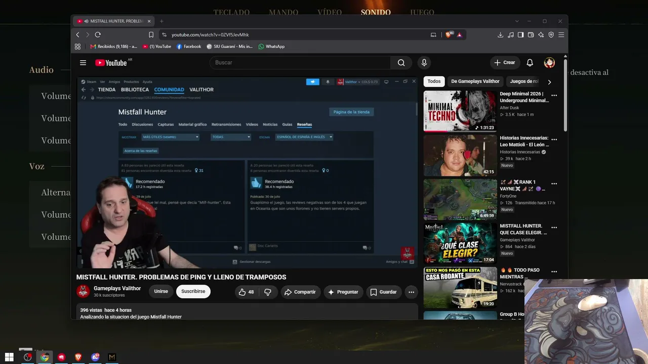The height and width of the screenshot is (364, 648).
Task: Open the YouTube guide hamburger menu
Action: pos(83,63)
